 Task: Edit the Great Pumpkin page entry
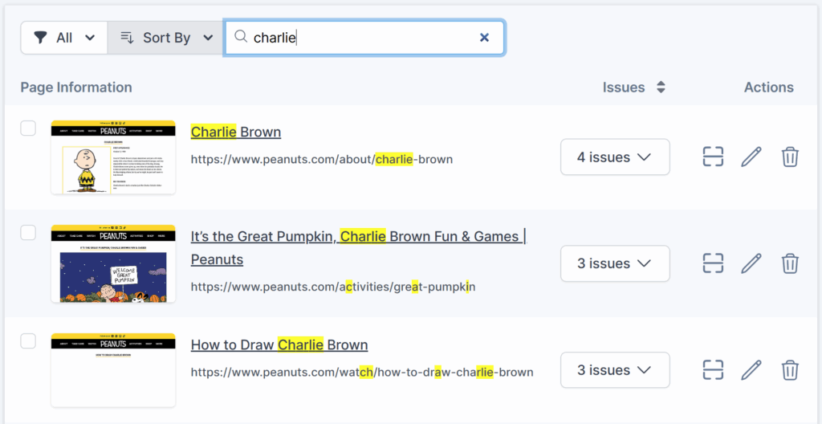tap(751, 263)
